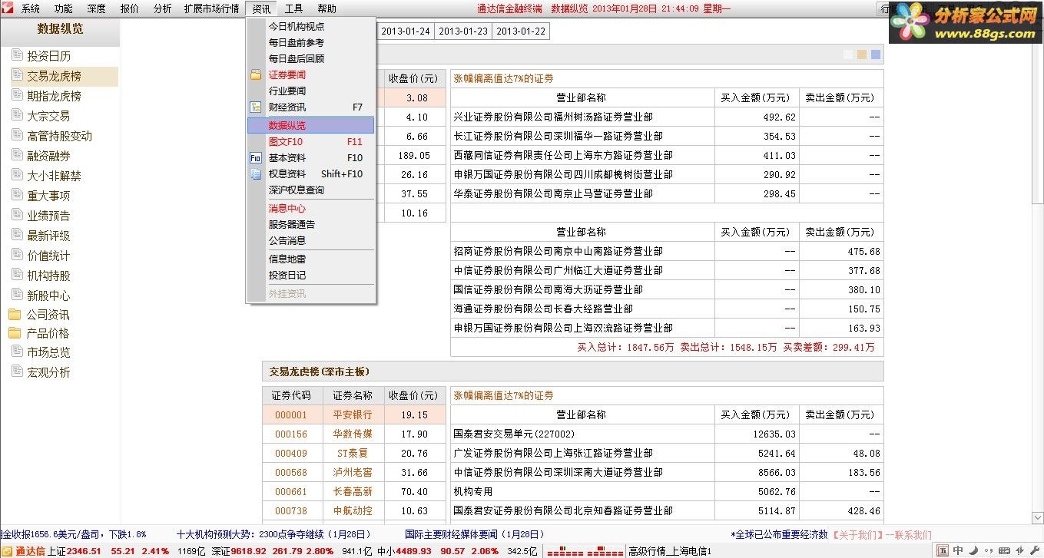Click stock code 000001 平安银行 row
Screen dimensions: 1044x558
pyautogui.click(x=354, y=414)
